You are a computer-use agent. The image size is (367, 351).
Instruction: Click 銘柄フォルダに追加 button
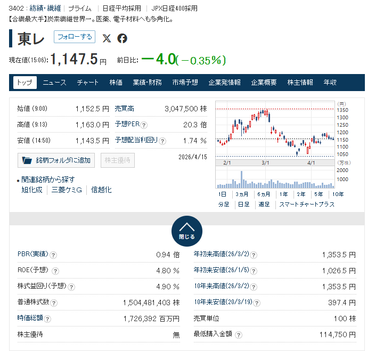56,160
